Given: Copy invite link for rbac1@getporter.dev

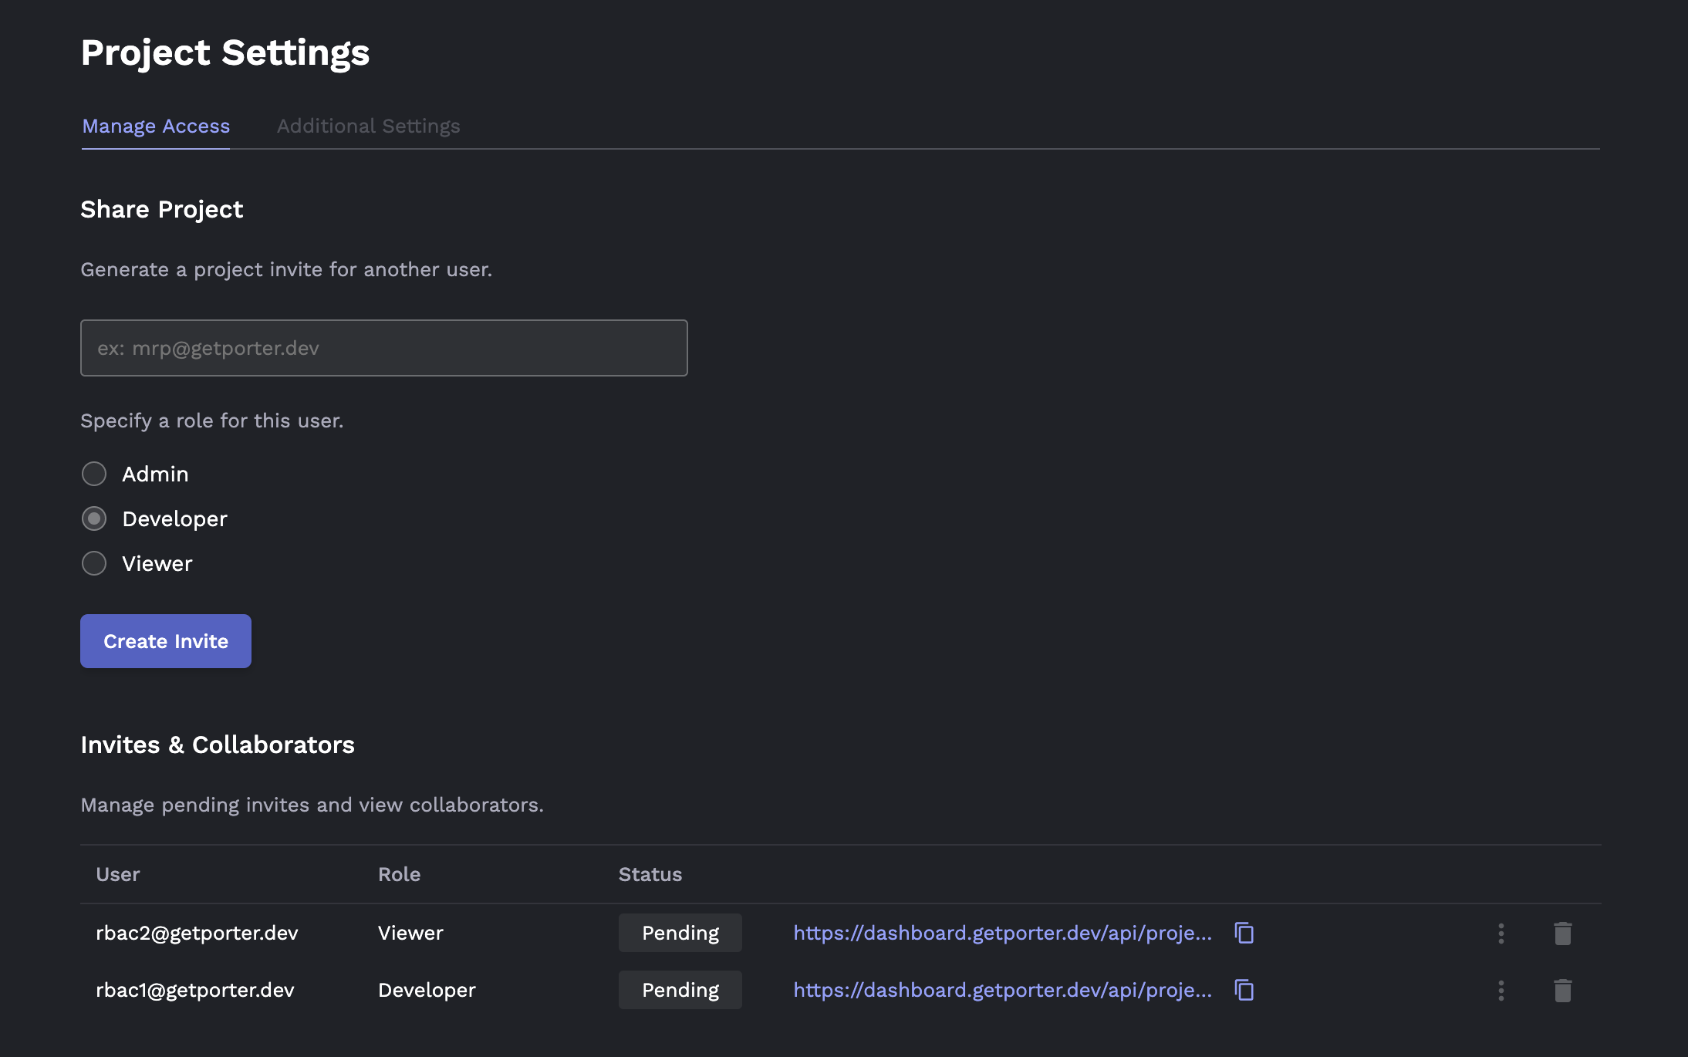Looking at the screenshot, I should tap(1244, 990).
